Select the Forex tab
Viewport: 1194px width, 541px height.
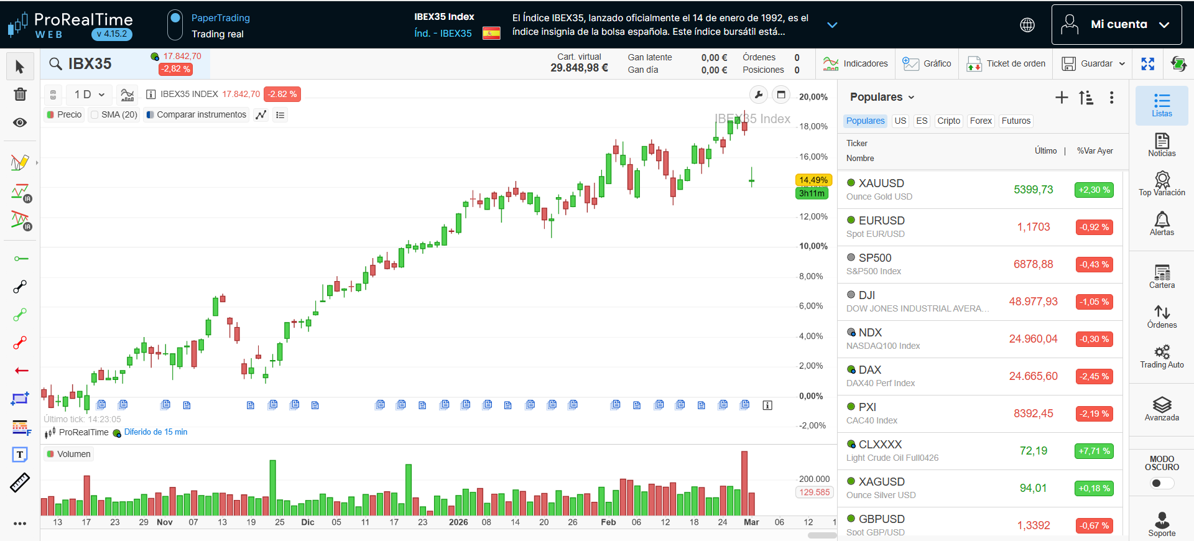[980, 121]
